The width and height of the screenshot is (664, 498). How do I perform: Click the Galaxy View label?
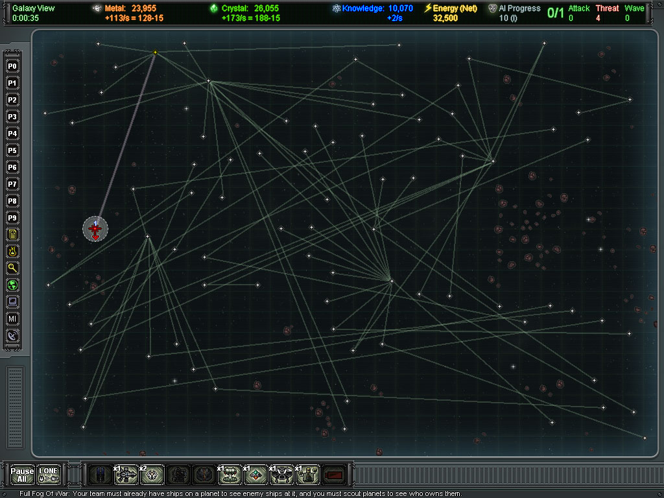click(x=34, y=8)
